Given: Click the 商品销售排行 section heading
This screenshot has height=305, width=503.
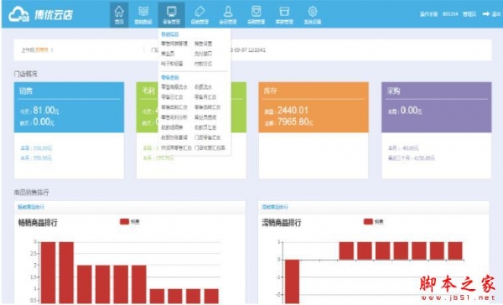Looking at the screenshot, I should [x=32, y=193].
